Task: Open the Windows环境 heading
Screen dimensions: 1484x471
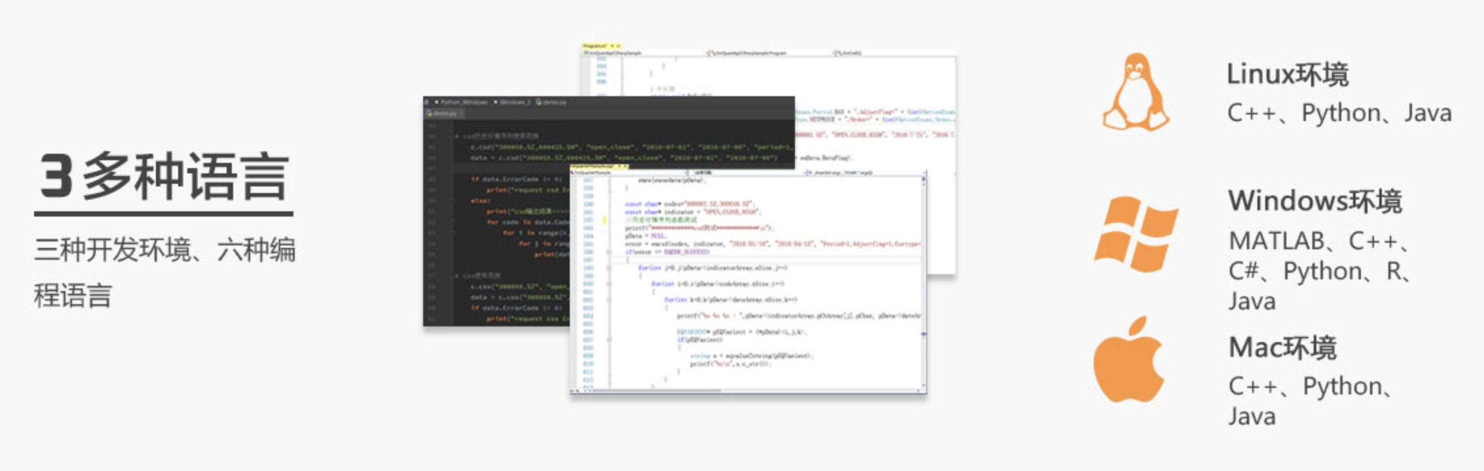Action: click(1314, 201)
